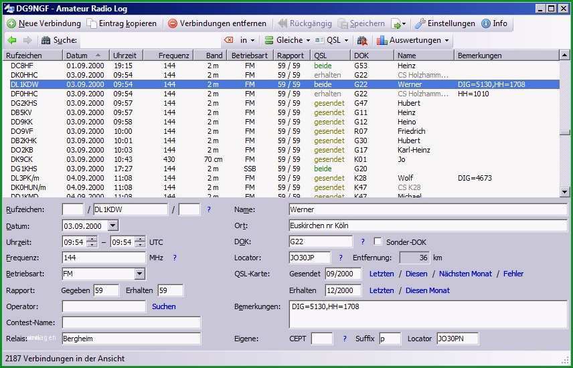
Task: Sort by the Rufzeichen column header
Action: point(33,56)
